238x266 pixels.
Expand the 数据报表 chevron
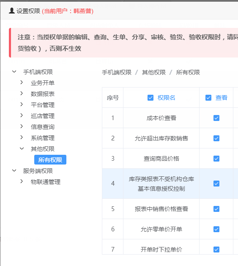click(22, 93)
